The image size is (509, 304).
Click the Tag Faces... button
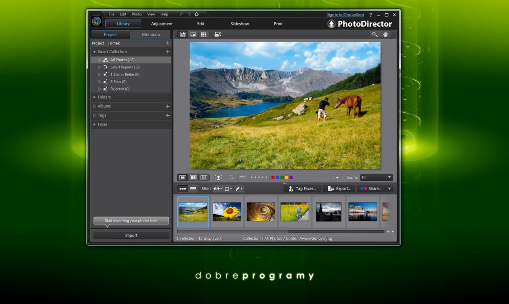tap(302, 189)
